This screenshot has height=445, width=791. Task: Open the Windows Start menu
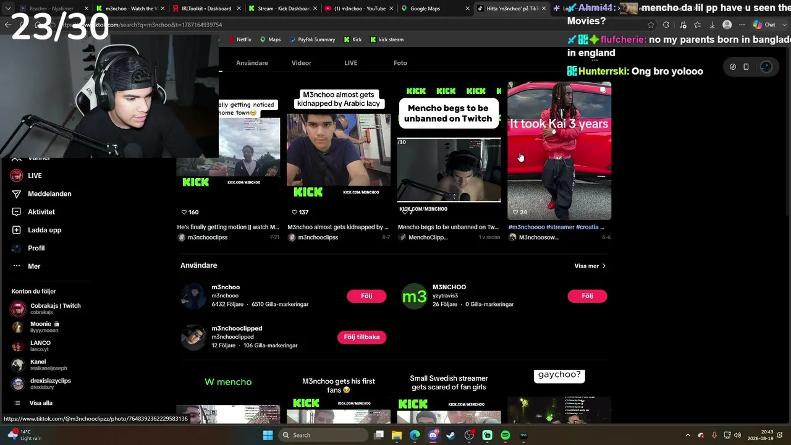pyautogui.click(x=268, y=435)
